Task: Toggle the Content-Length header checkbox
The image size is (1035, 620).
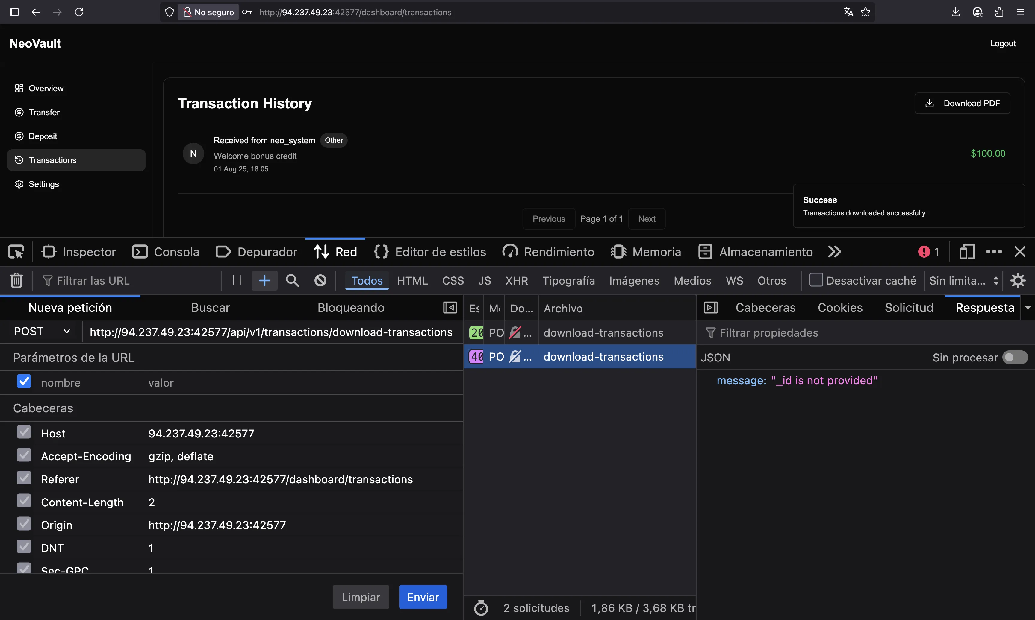Action: click(x=24, y=501)
